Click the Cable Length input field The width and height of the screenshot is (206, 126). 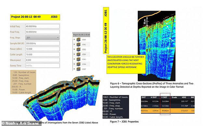pyautogui.click(x=43, y=54)
